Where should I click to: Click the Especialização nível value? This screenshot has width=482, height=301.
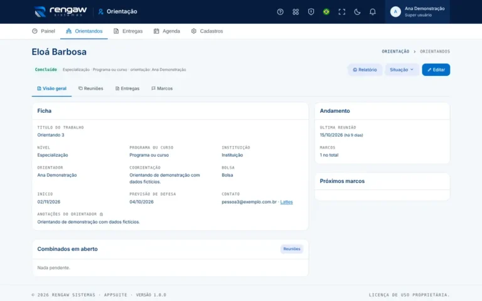coord(53,155)
